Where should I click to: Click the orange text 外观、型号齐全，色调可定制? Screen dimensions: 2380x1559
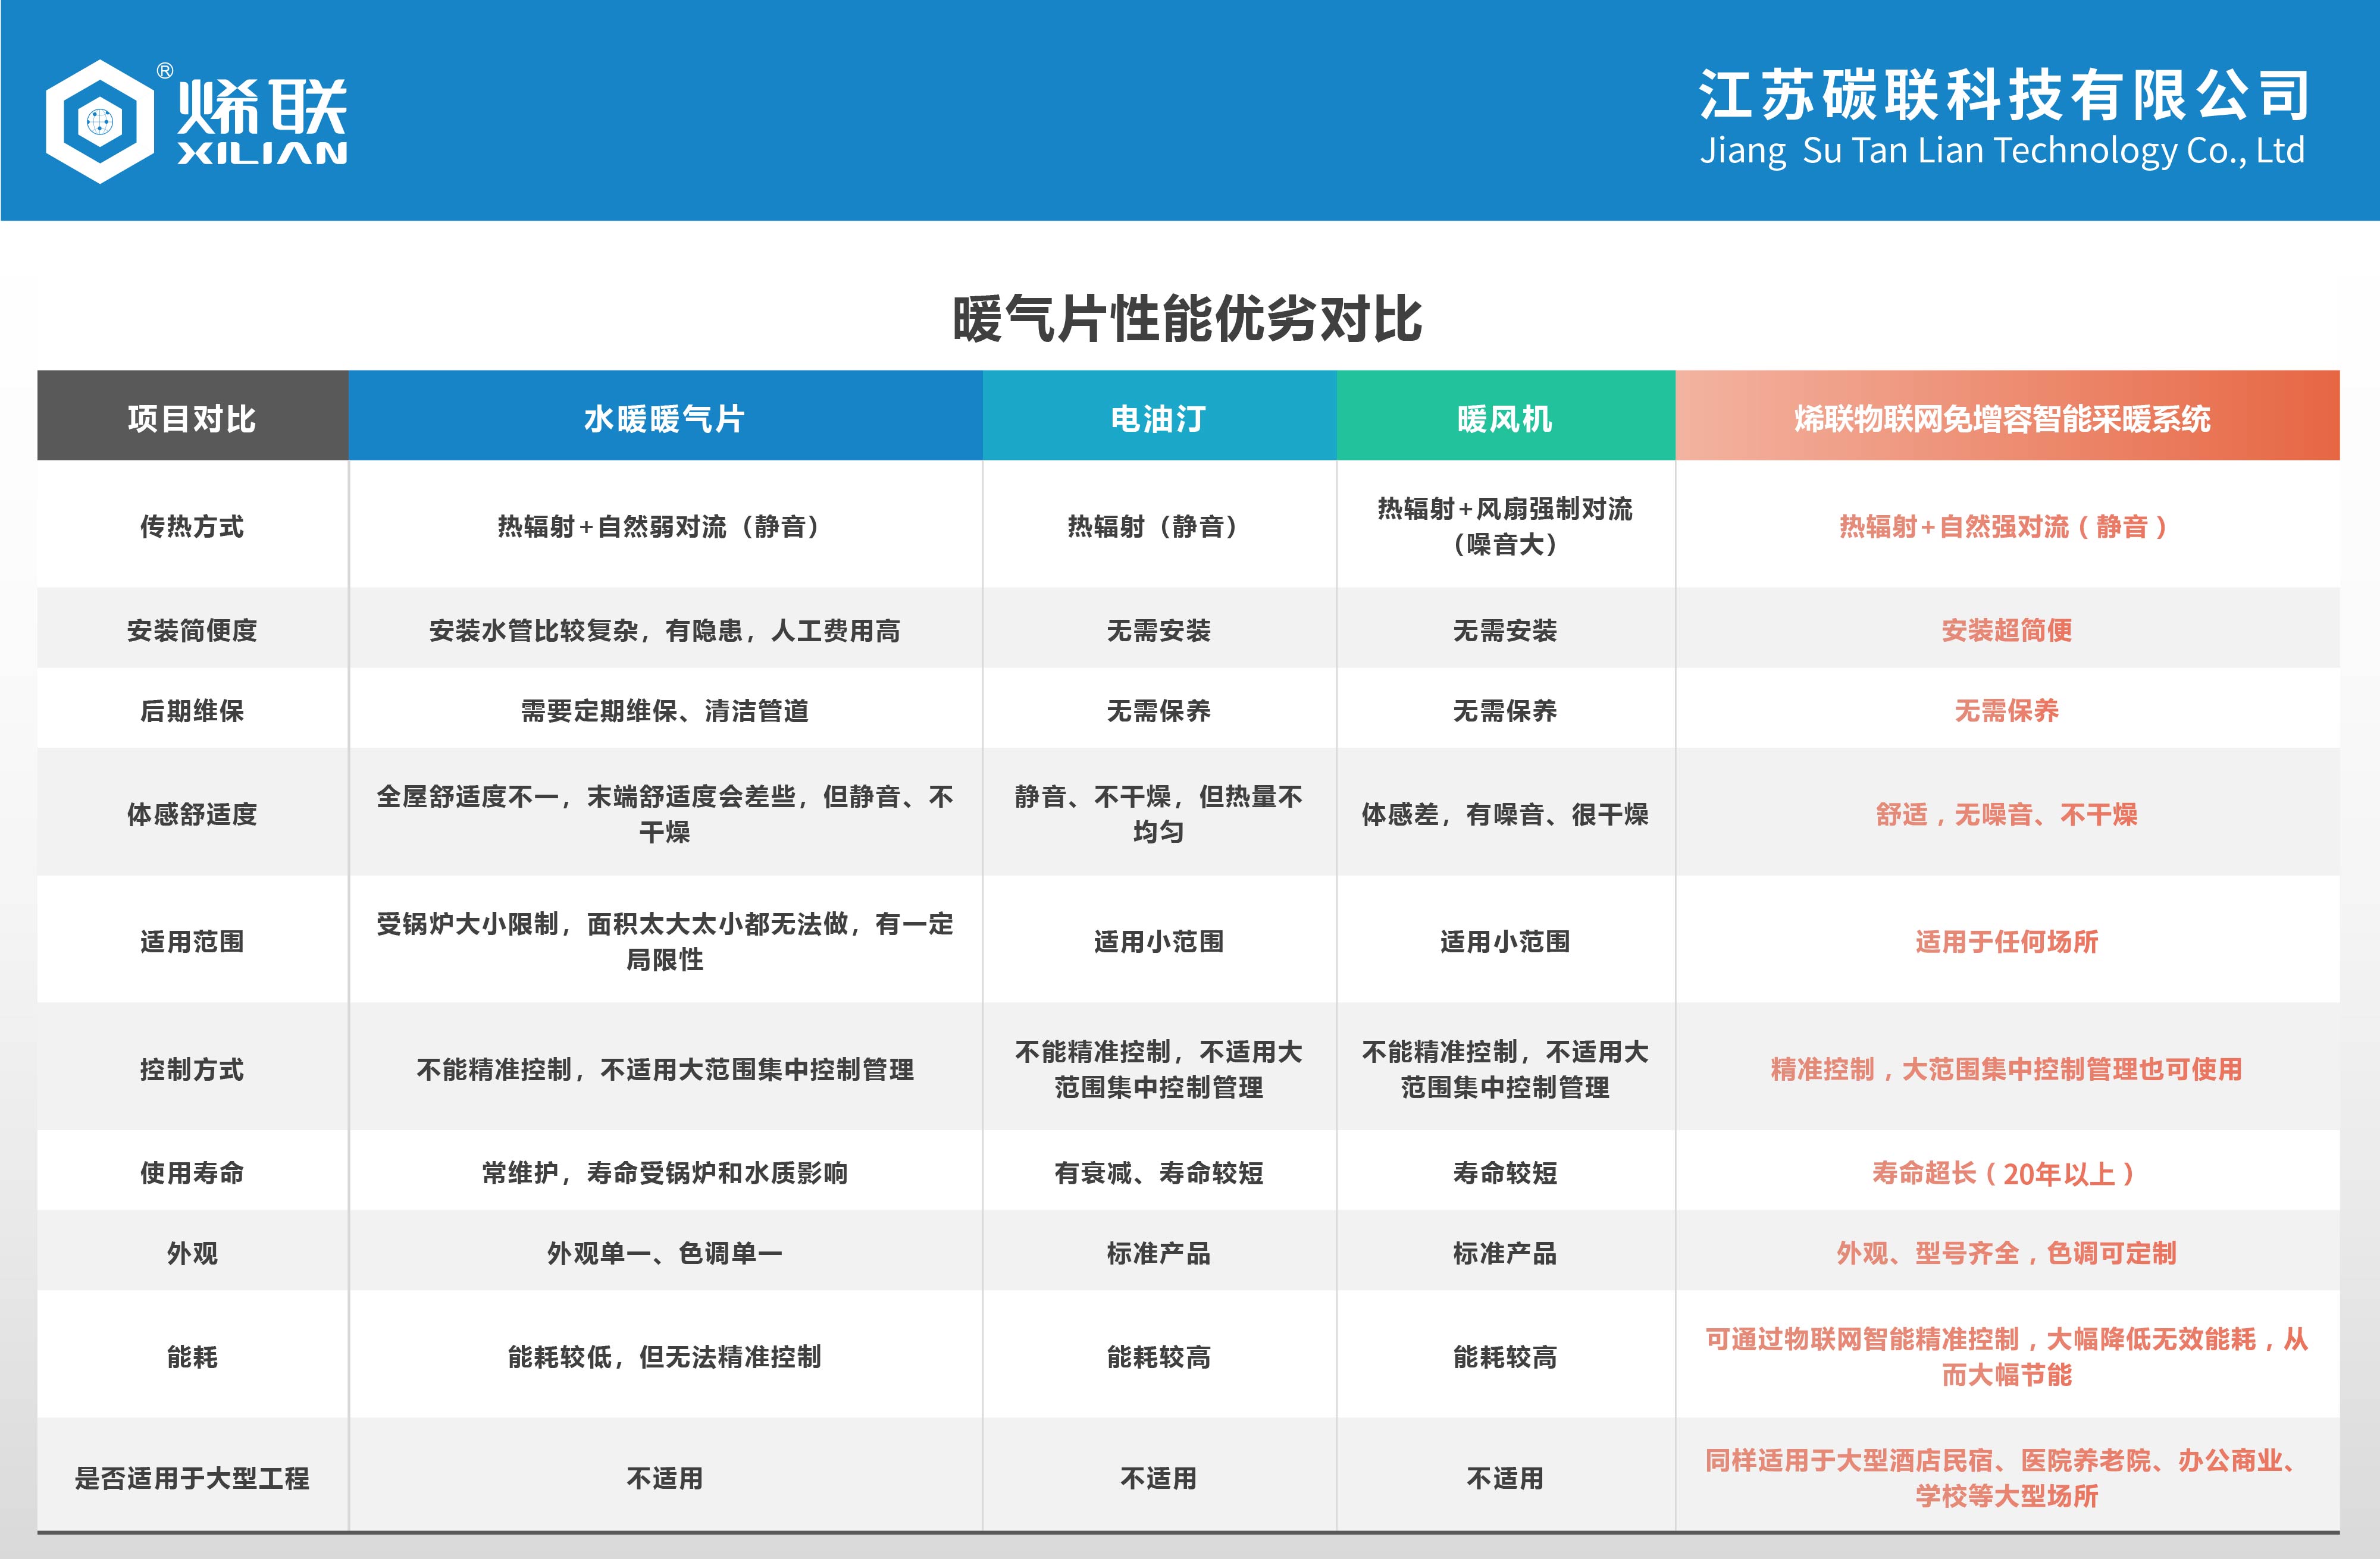[x=2007, y=1252]
